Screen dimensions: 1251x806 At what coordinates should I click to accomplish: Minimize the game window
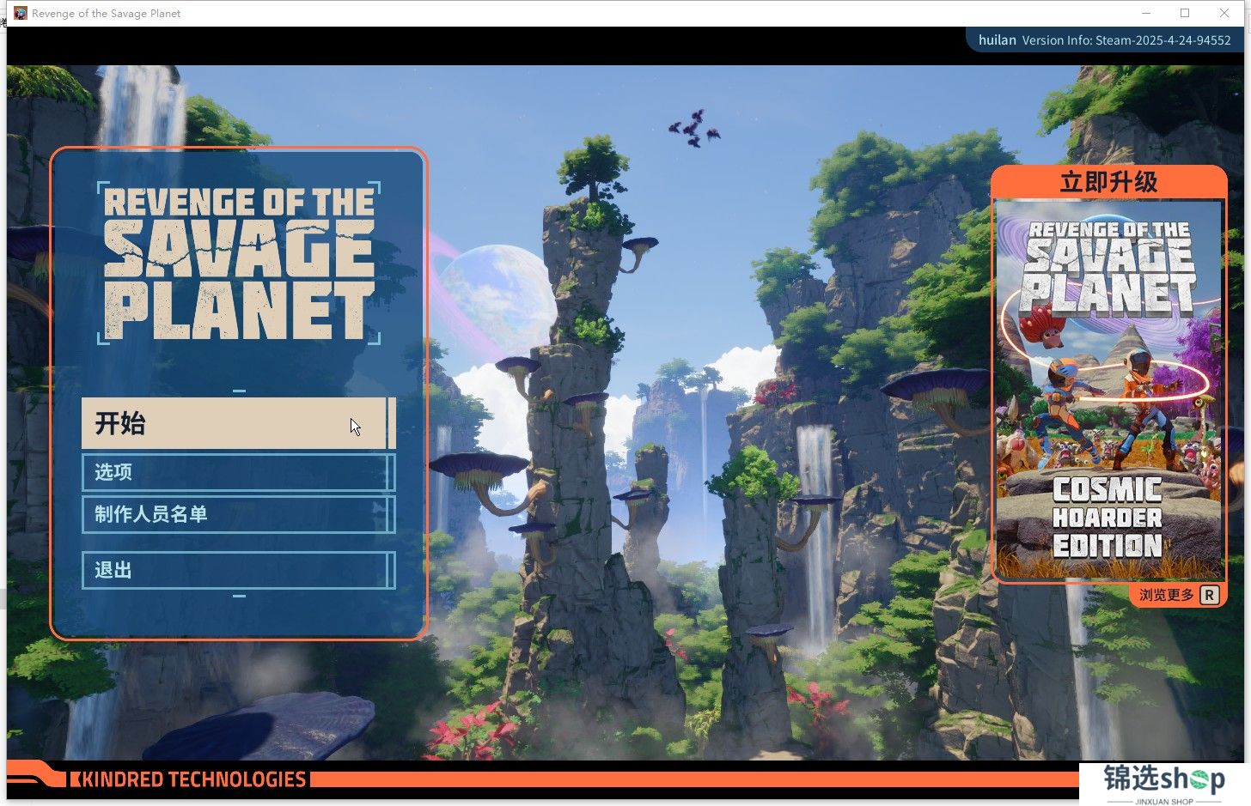pyautogui.click(x=1146, y=13)
